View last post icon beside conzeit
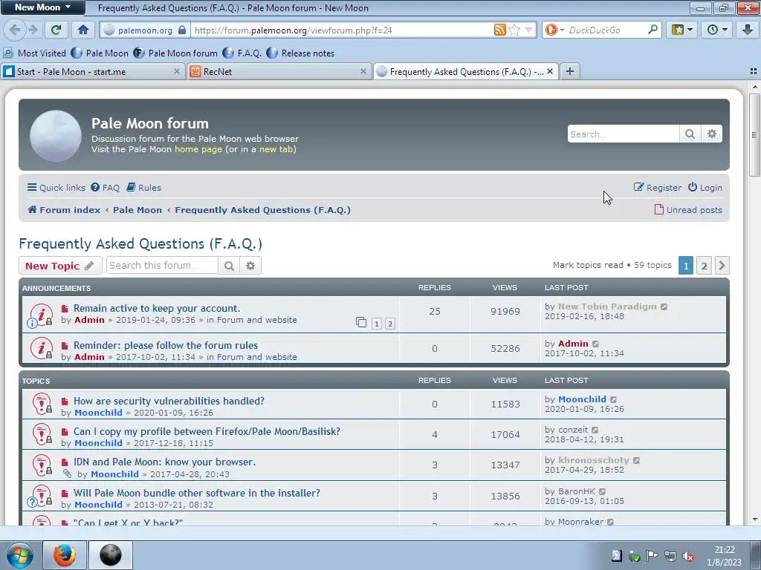Viewport: 761px width, 570px height. (595, 430)
